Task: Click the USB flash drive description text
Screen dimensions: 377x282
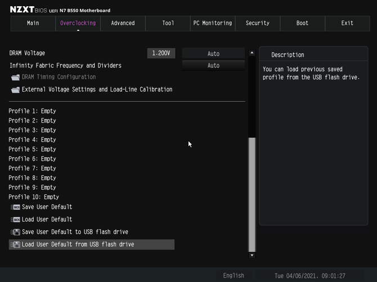Action: pyautogui.click(x=311, y=73)
